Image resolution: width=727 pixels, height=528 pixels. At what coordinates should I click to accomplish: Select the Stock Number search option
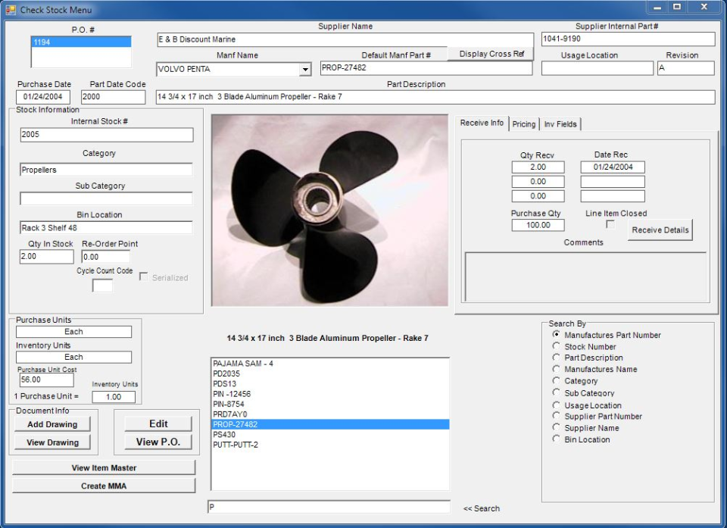[555, 346]
